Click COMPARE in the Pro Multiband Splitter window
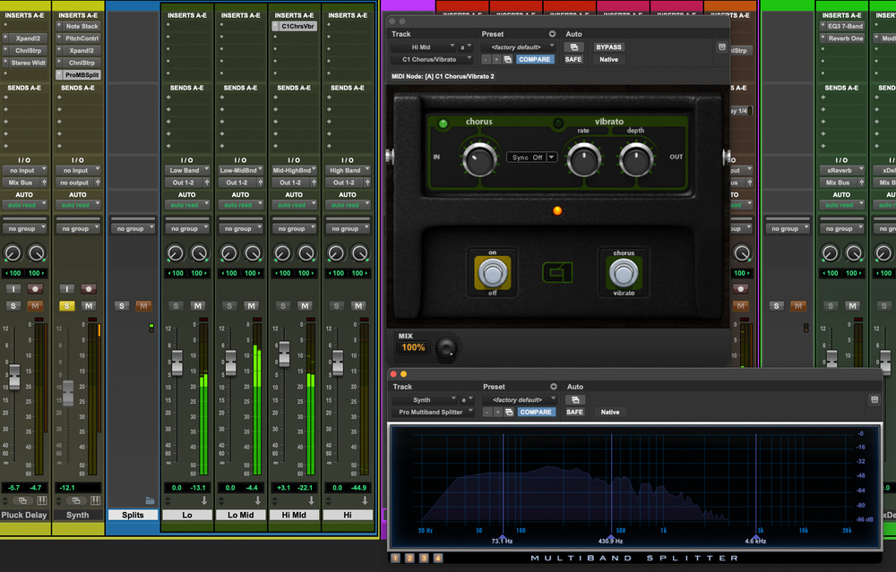This screenshot has height=572, width=896. click(535, 413)
